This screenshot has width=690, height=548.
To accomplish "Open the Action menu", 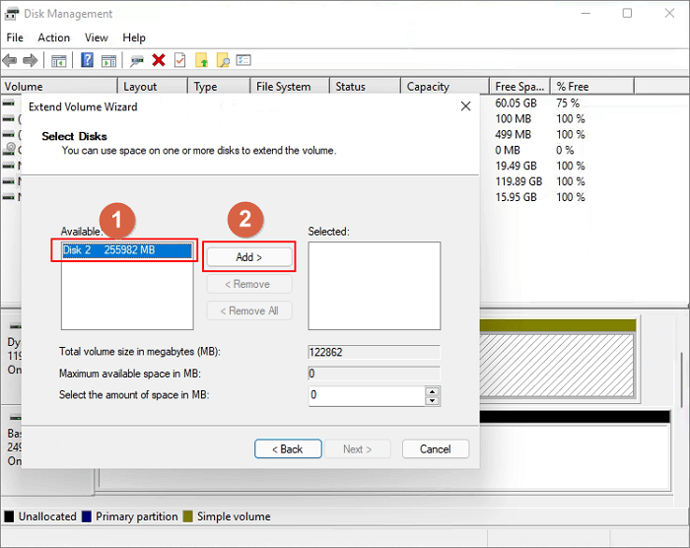I will click(54, 37).
